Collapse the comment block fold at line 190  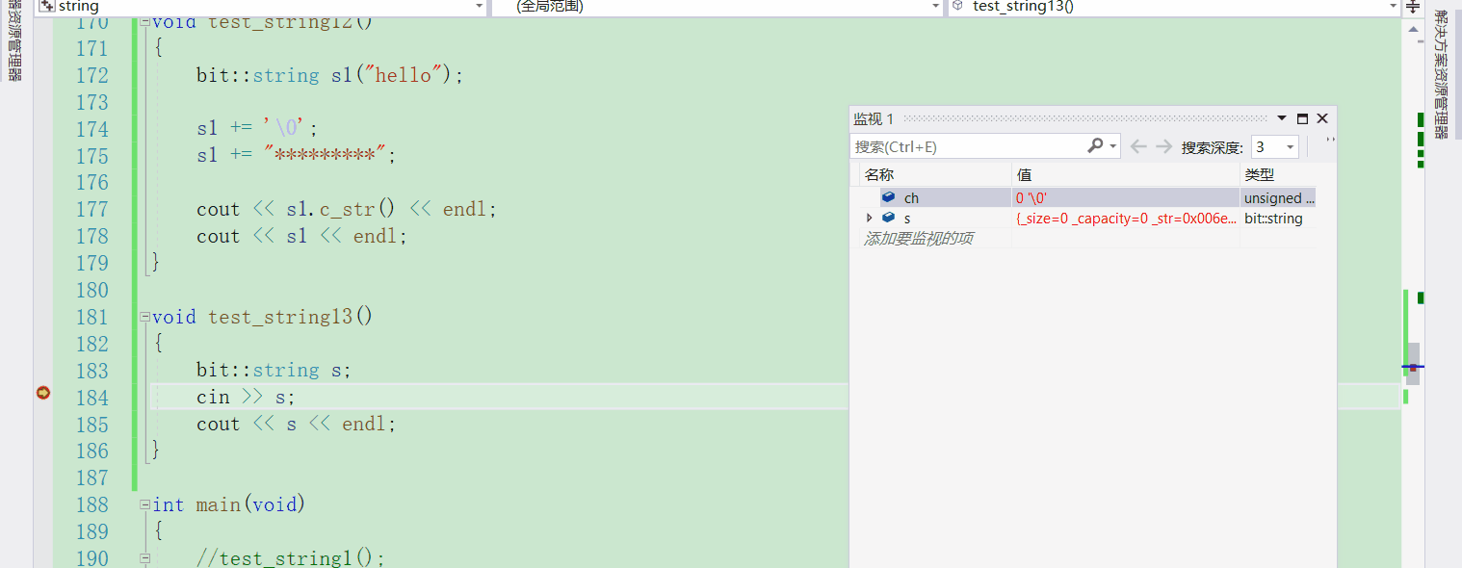click(144, 558)
